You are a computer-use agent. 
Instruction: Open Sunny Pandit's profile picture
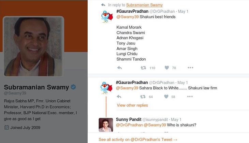point(106,125)
